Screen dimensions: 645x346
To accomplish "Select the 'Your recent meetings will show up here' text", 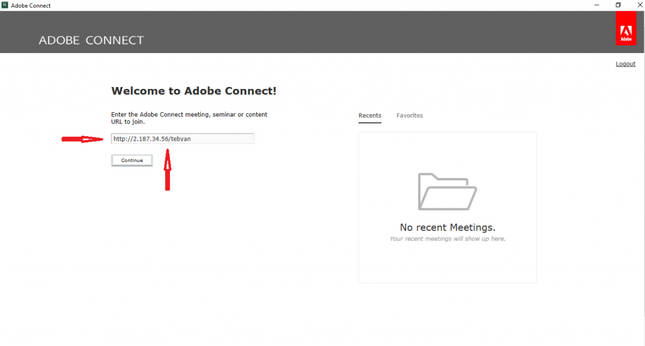I will tap(448, 239).
